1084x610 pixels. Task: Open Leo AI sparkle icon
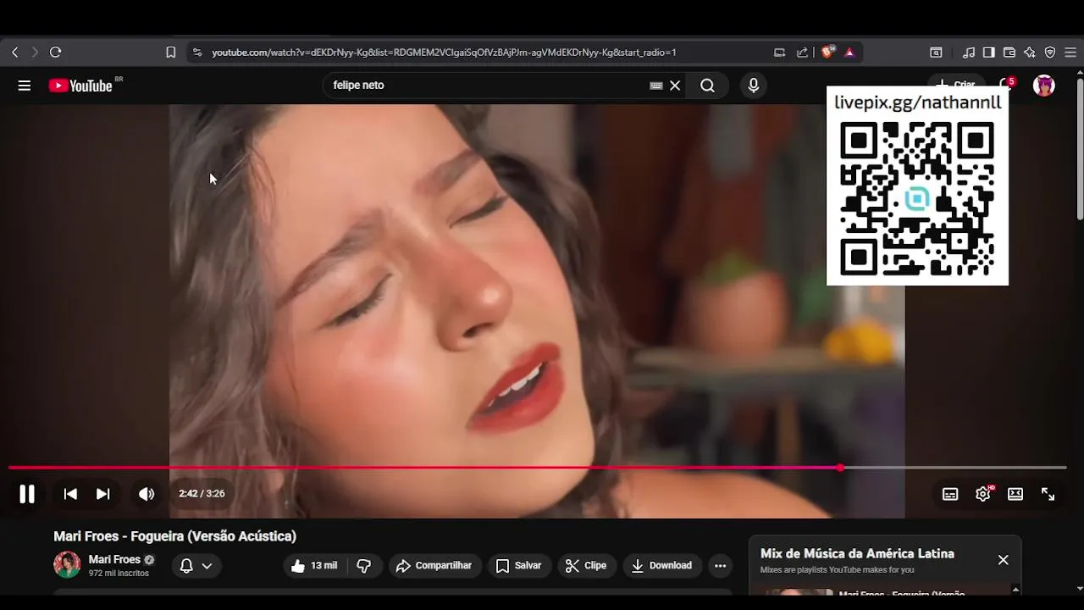(1030, 53)
